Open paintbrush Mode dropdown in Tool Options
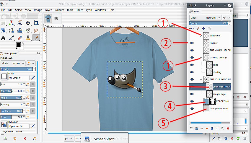 tap(13, 63)
